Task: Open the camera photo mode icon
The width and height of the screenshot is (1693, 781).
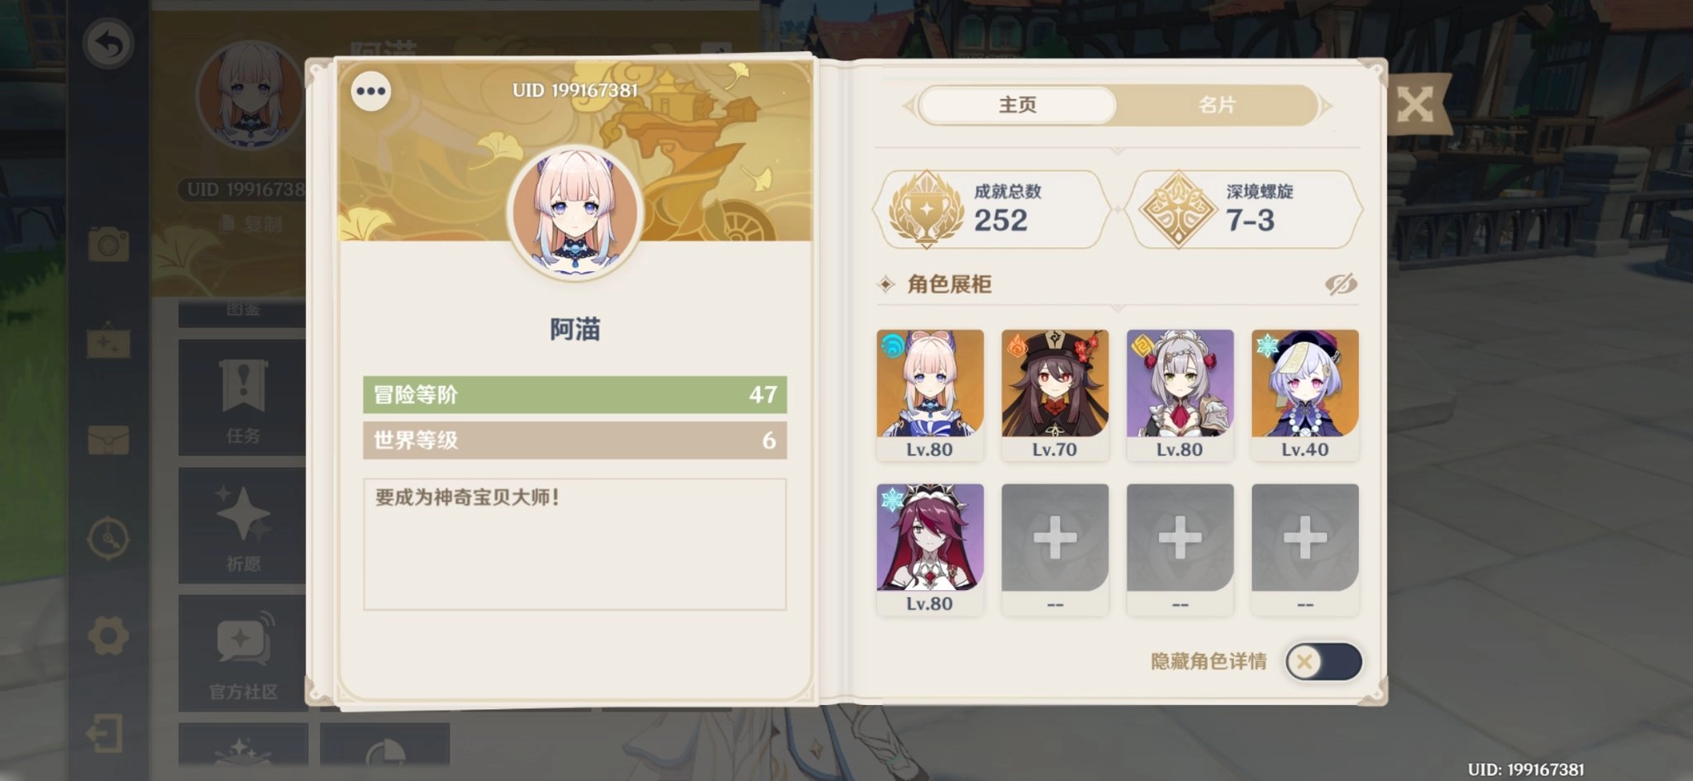Action: pyautogui.click(x=108, y=245)
